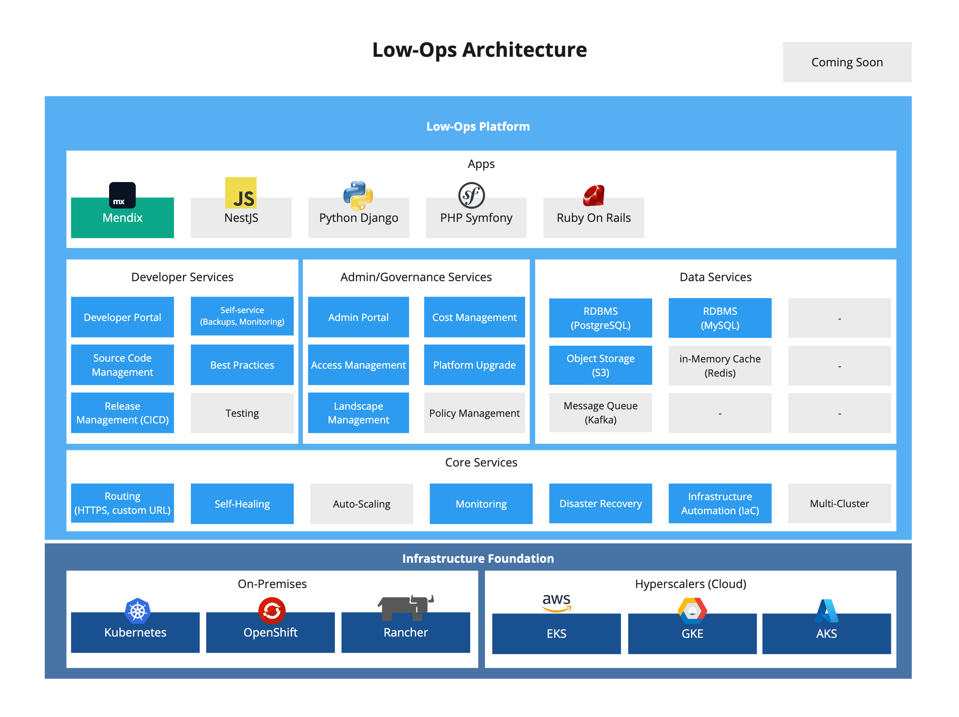Image resolution: width=959 pixels, height=717 pixels.
Task: Select the Admin Portal box
Action: (358, 317)
